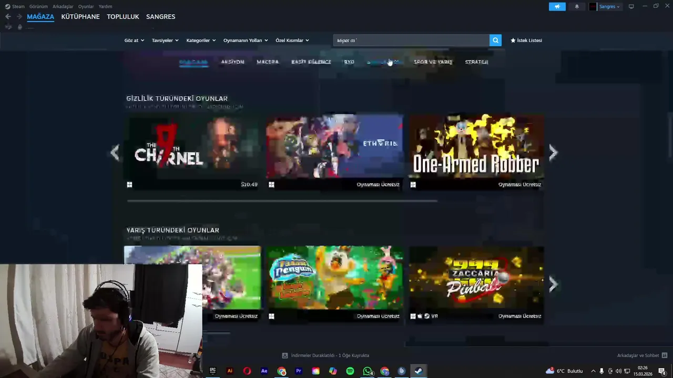Open Zaccaria Pinball game card

[476, 284]
